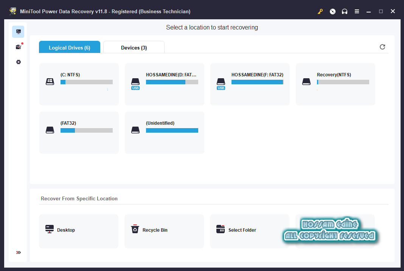
Task: Click the HOSSAMEDINE F: usage bar
Action: tap(258, 82)
